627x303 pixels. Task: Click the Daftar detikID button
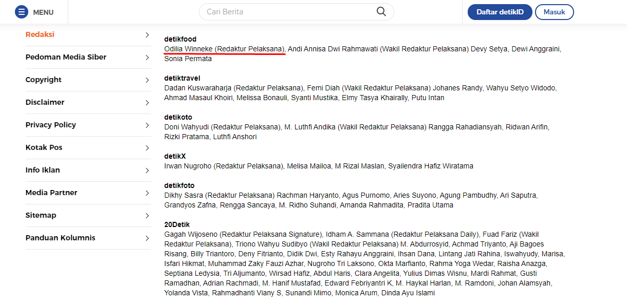[500, 12]
